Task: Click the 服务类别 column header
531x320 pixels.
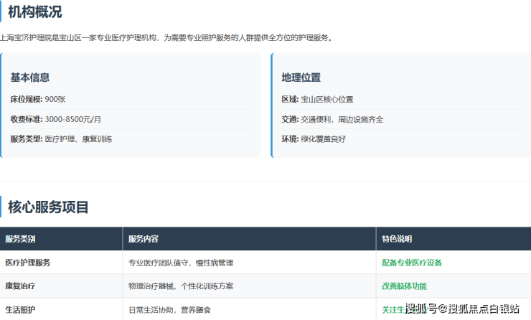Action: pyautogui.click(x=20, y=239)
